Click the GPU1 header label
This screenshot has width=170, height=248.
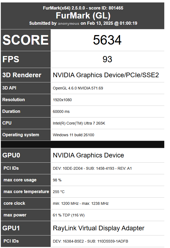(x=11, y=228)
